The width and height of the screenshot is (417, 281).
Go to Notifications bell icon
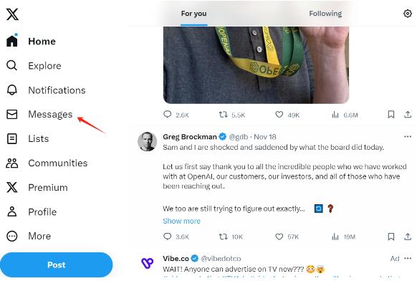click(x=12, y=90)
